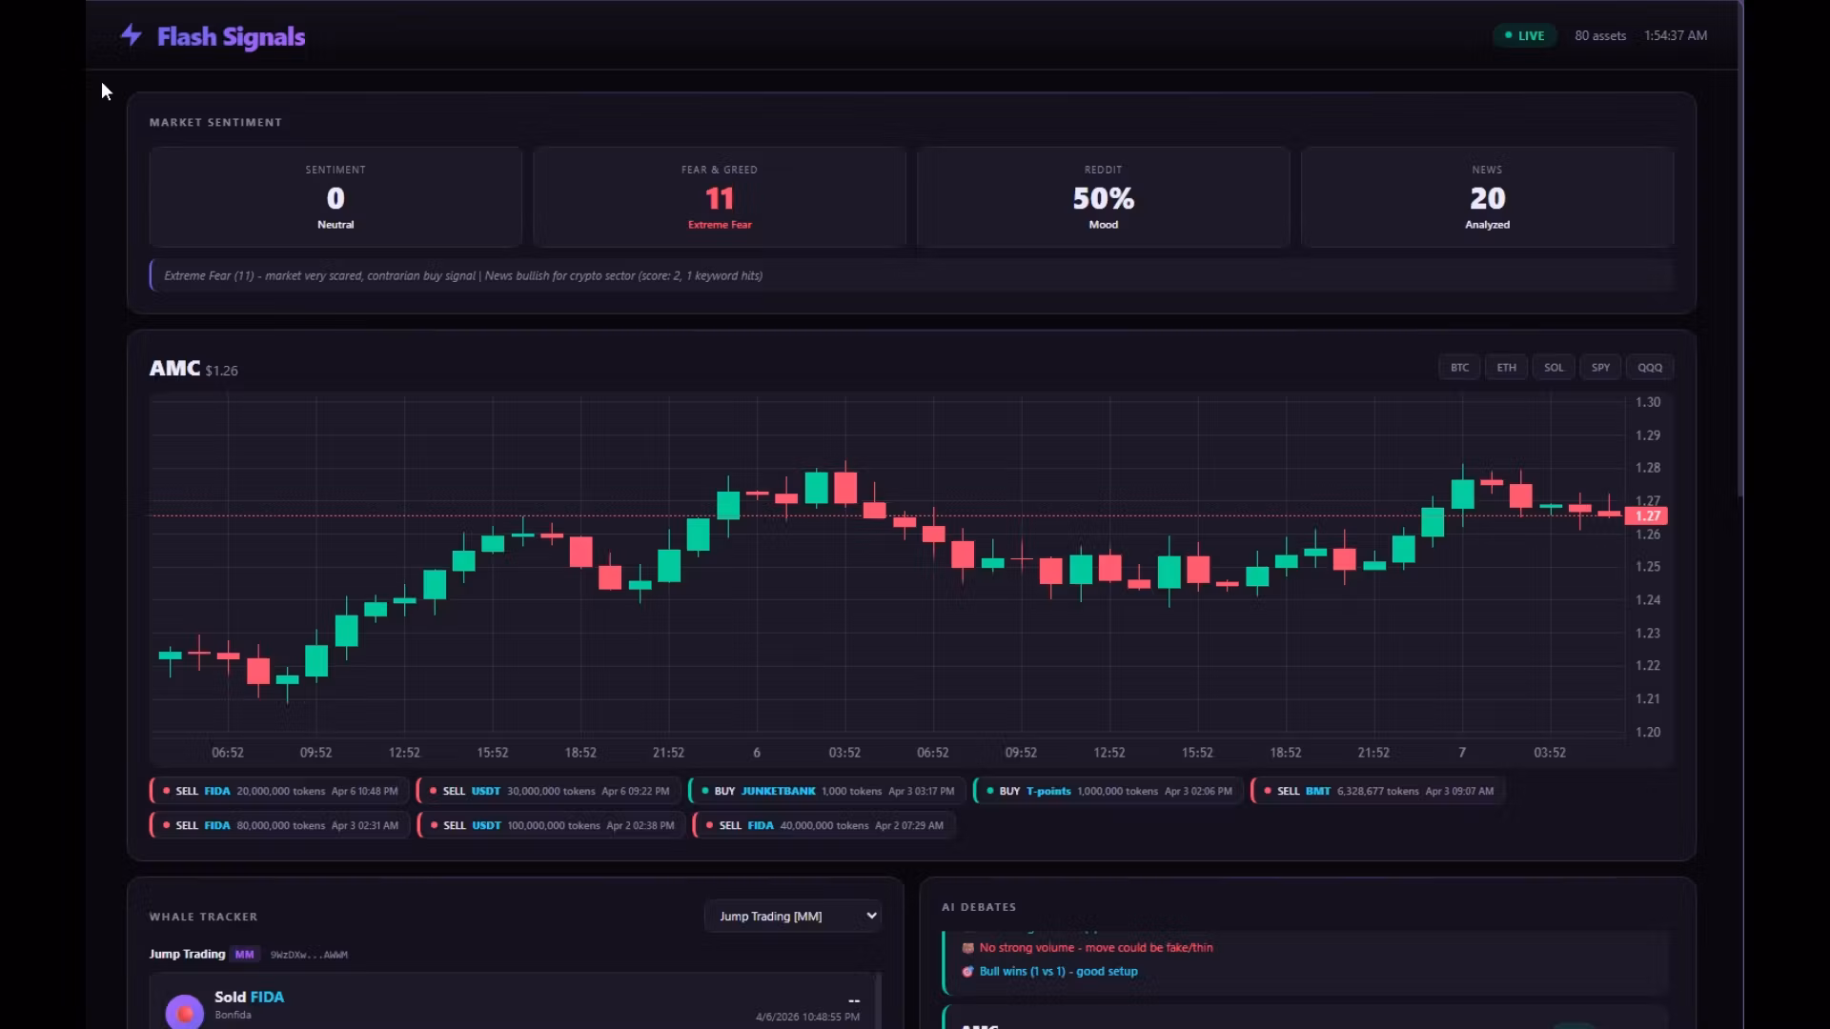The image size is (1830, 1029).
Task: Click the FIDA token avatar icon
Action: click(185, 1011)
